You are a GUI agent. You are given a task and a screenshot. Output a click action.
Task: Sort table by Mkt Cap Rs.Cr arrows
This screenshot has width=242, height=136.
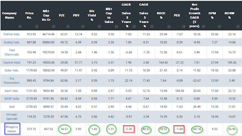54,26
